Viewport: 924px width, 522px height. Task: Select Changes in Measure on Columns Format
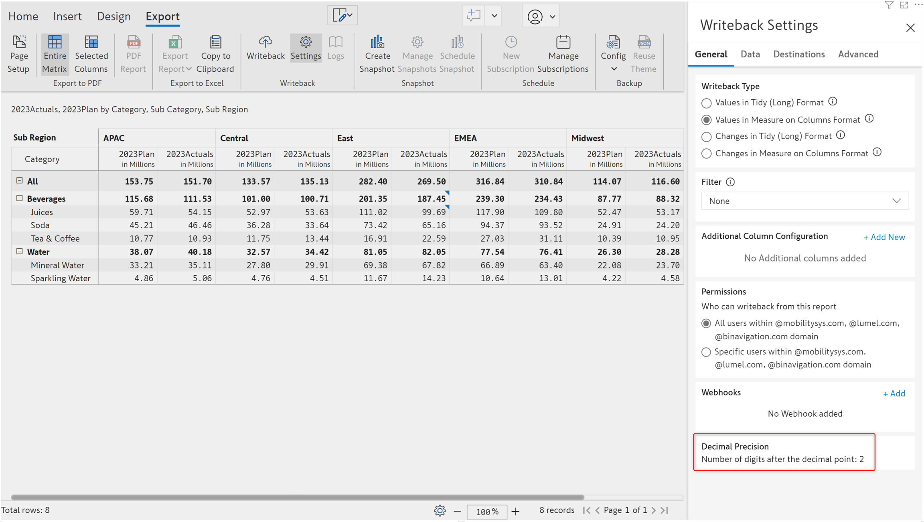pos(706,153)
